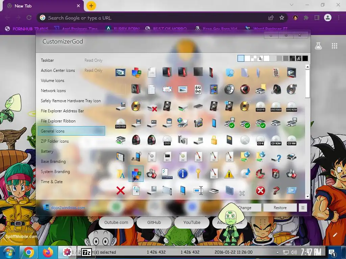Select the blue information circle icon

183,174
